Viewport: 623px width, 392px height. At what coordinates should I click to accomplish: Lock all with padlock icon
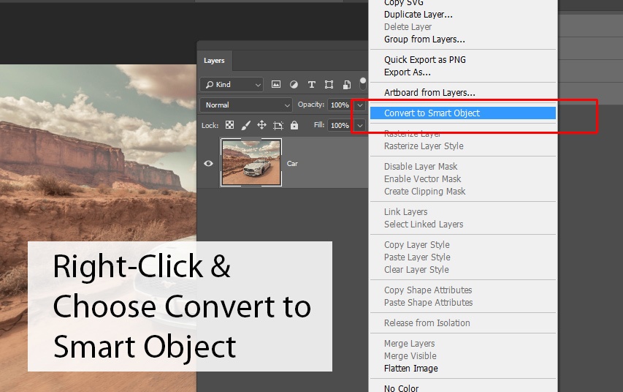pos(294,125)
